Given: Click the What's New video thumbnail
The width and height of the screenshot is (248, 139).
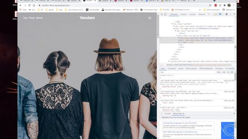Looking at the screenshot, I should (x=227, y=131).
